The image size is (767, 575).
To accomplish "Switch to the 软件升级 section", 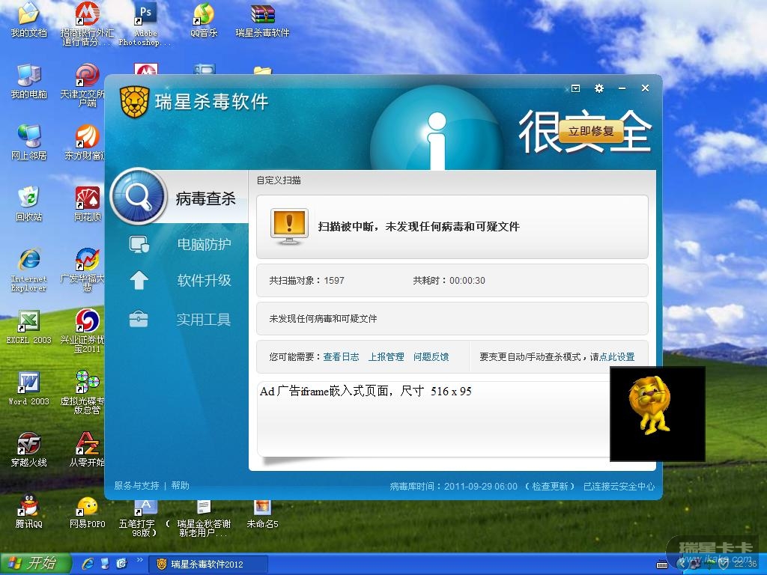I will pyautogui.click(x=204, y=281).
